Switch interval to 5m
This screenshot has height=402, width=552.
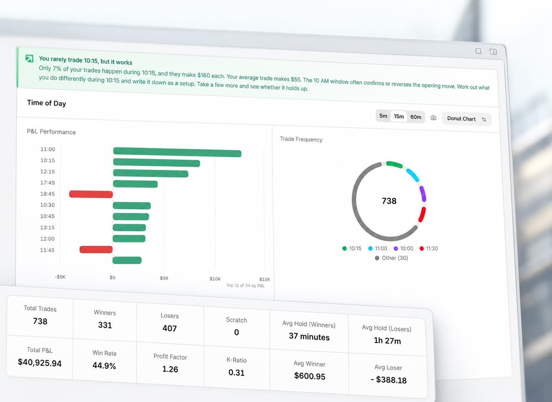pyautogui.click(x=383, y=116)
